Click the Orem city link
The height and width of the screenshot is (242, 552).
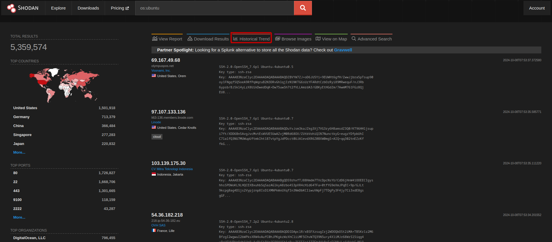[x=182, y=76]
